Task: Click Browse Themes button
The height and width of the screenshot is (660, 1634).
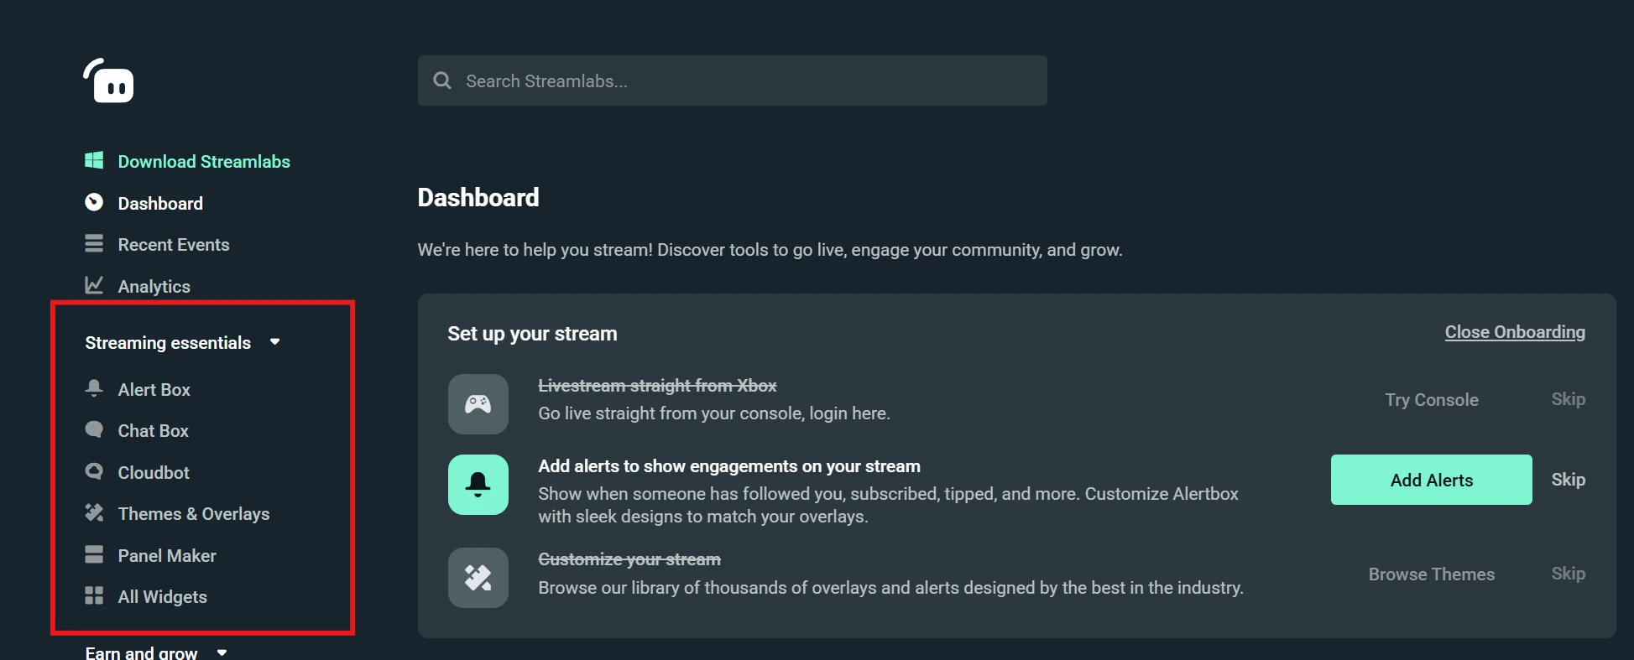Action: (x=1431, y=574)
